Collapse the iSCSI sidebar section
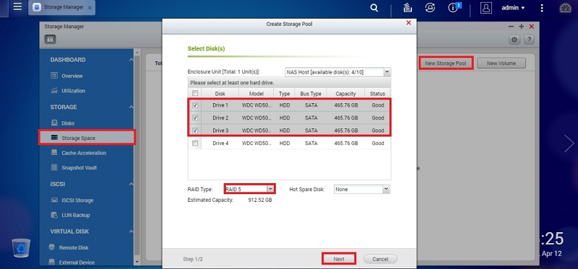 point(131,184)
